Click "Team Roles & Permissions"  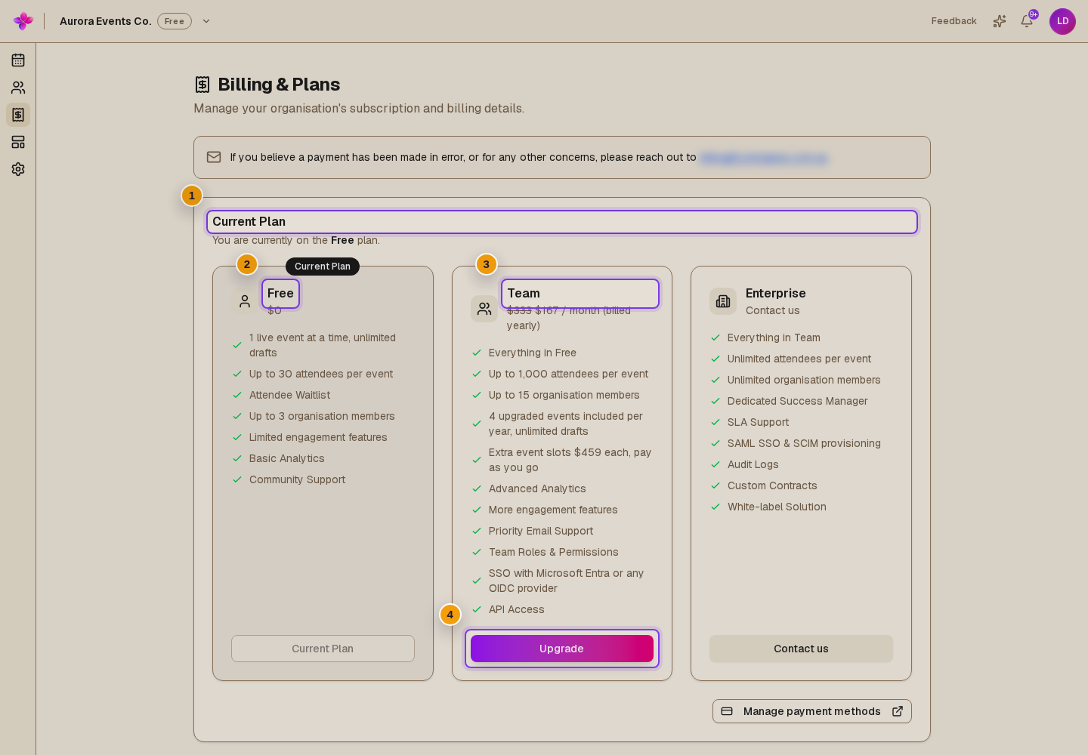pyautogui.click(x=554, y=552)
